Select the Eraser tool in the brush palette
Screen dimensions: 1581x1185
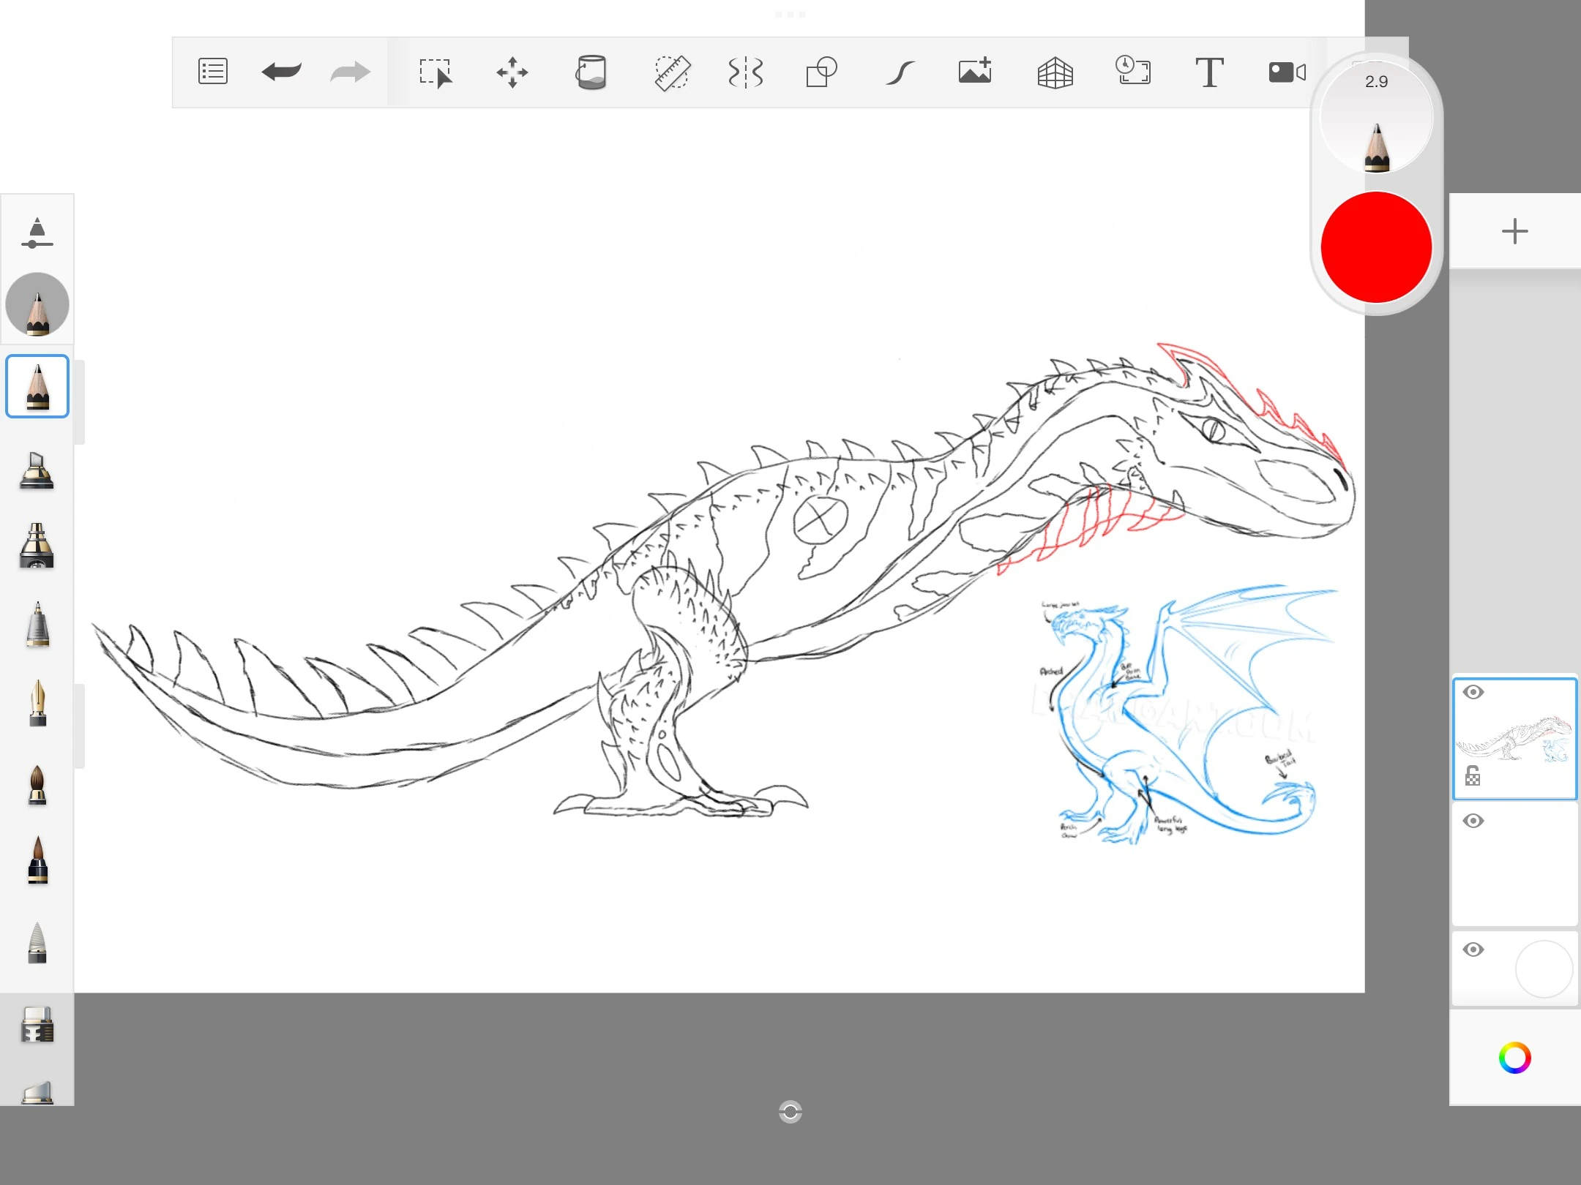tap(37, 1026)
